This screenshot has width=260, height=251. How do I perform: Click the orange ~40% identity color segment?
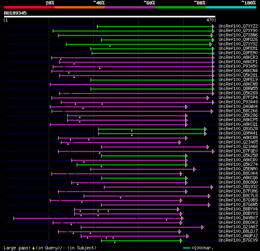pyautogui.click(x=80, y=7)
